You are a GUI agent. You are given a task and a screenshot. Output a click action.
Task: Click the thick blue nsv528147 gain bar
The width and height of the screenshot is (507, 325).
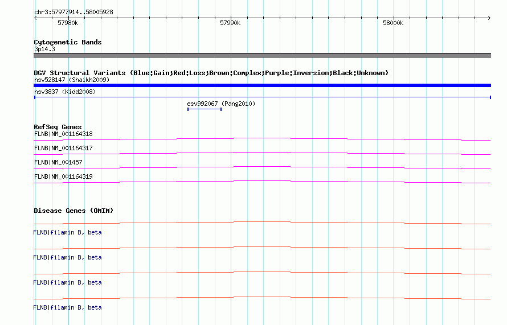pyautogui.click(x=262, y=85)
